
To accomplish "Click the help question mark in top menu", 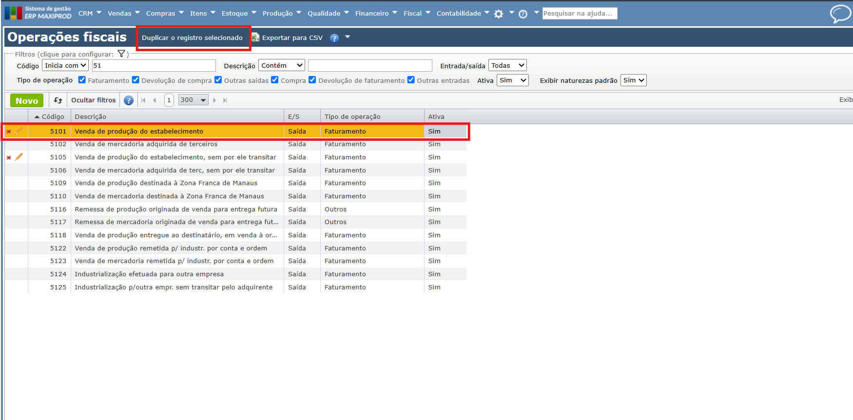I will point(523,14).
